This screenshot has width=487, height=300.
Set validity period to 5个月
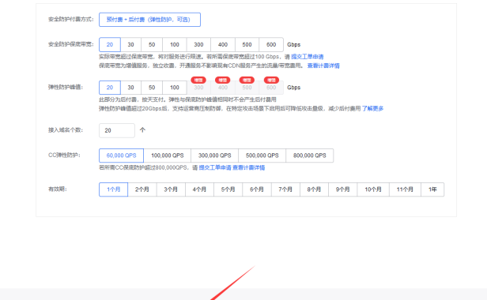[228, 189]
